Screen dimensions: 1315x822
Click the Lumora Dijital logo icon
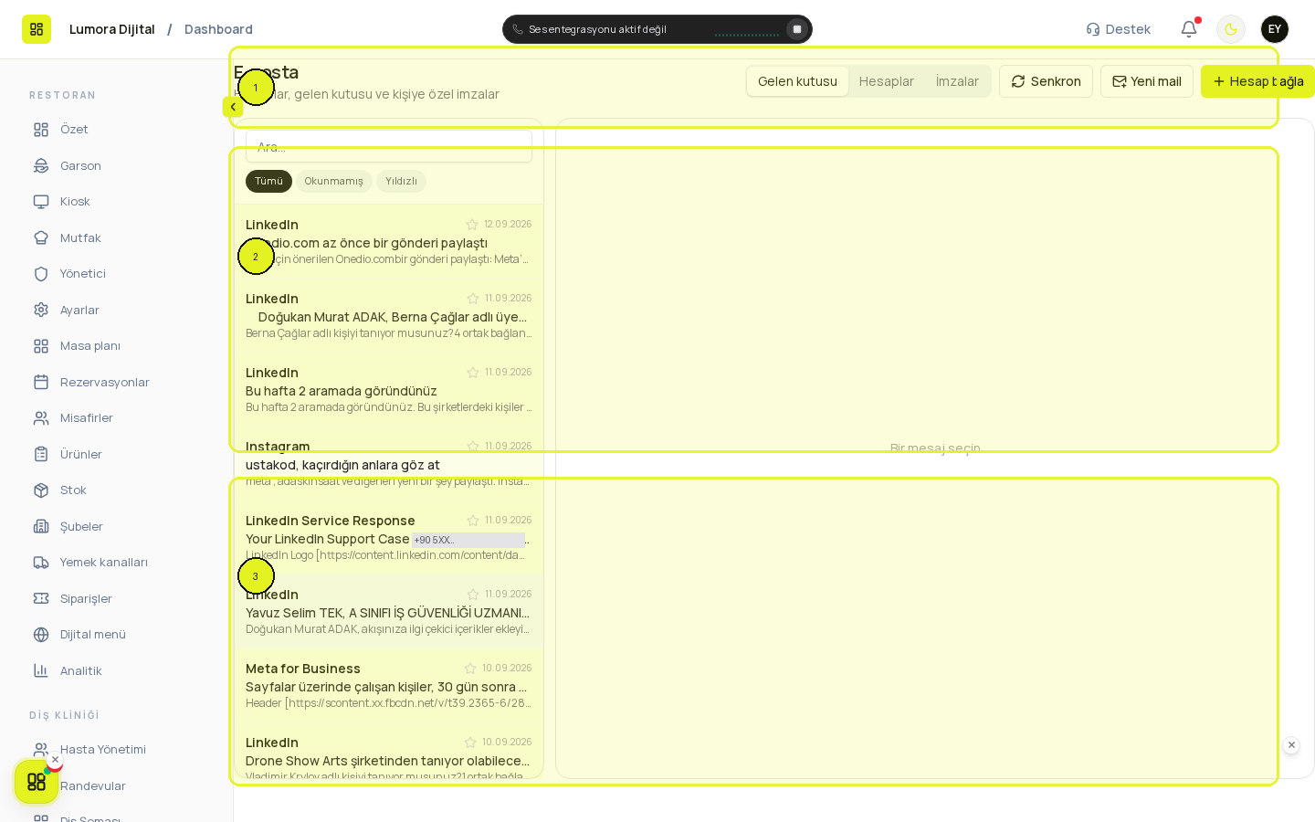point(37,29)
